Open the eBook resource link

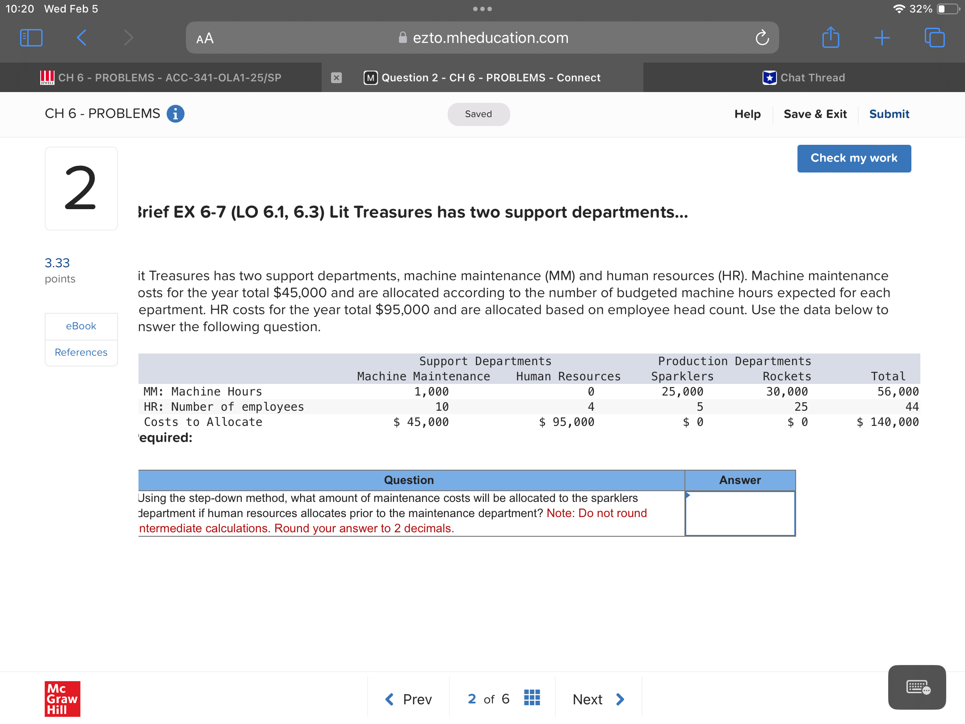click(81, 326)
